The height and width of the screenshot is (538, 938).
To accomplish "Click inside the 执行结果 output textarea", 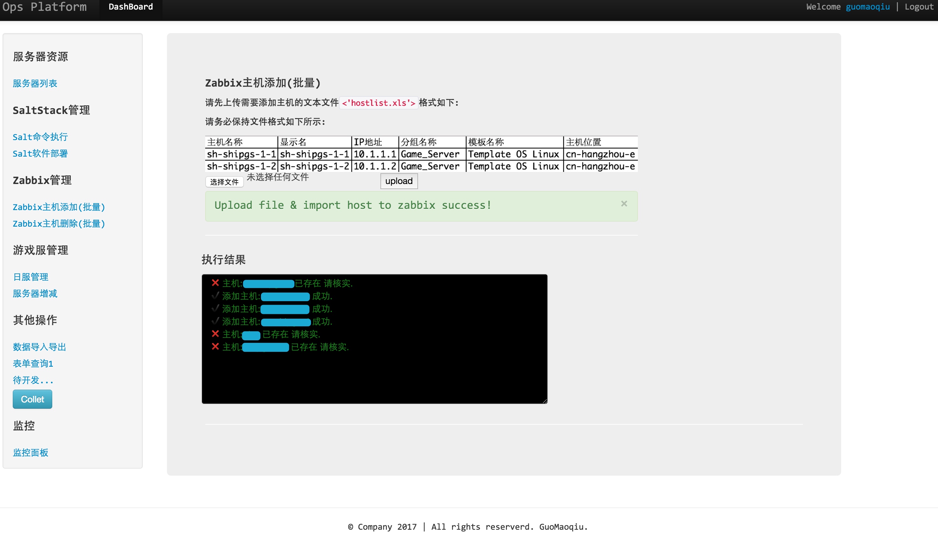I will click(x=375, y=339).
